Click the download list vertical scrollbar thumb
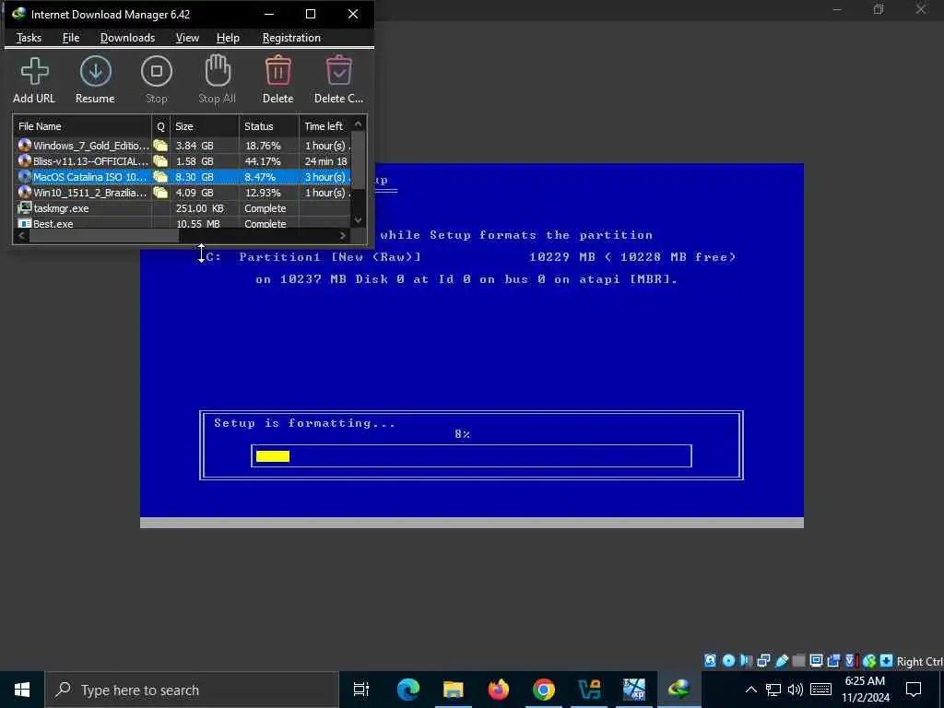944x708 pixels. point(359,161)
